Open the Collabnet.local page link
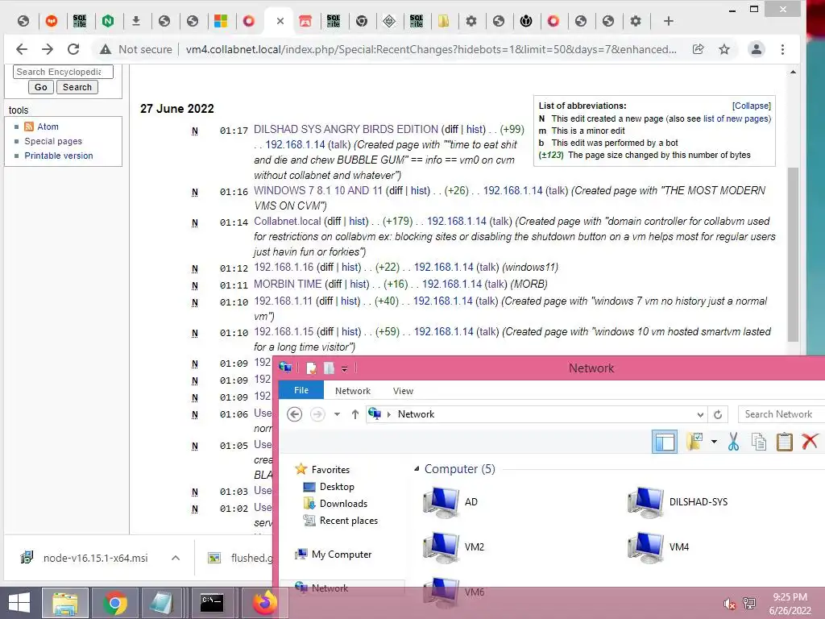 click(x=288, y=222)
